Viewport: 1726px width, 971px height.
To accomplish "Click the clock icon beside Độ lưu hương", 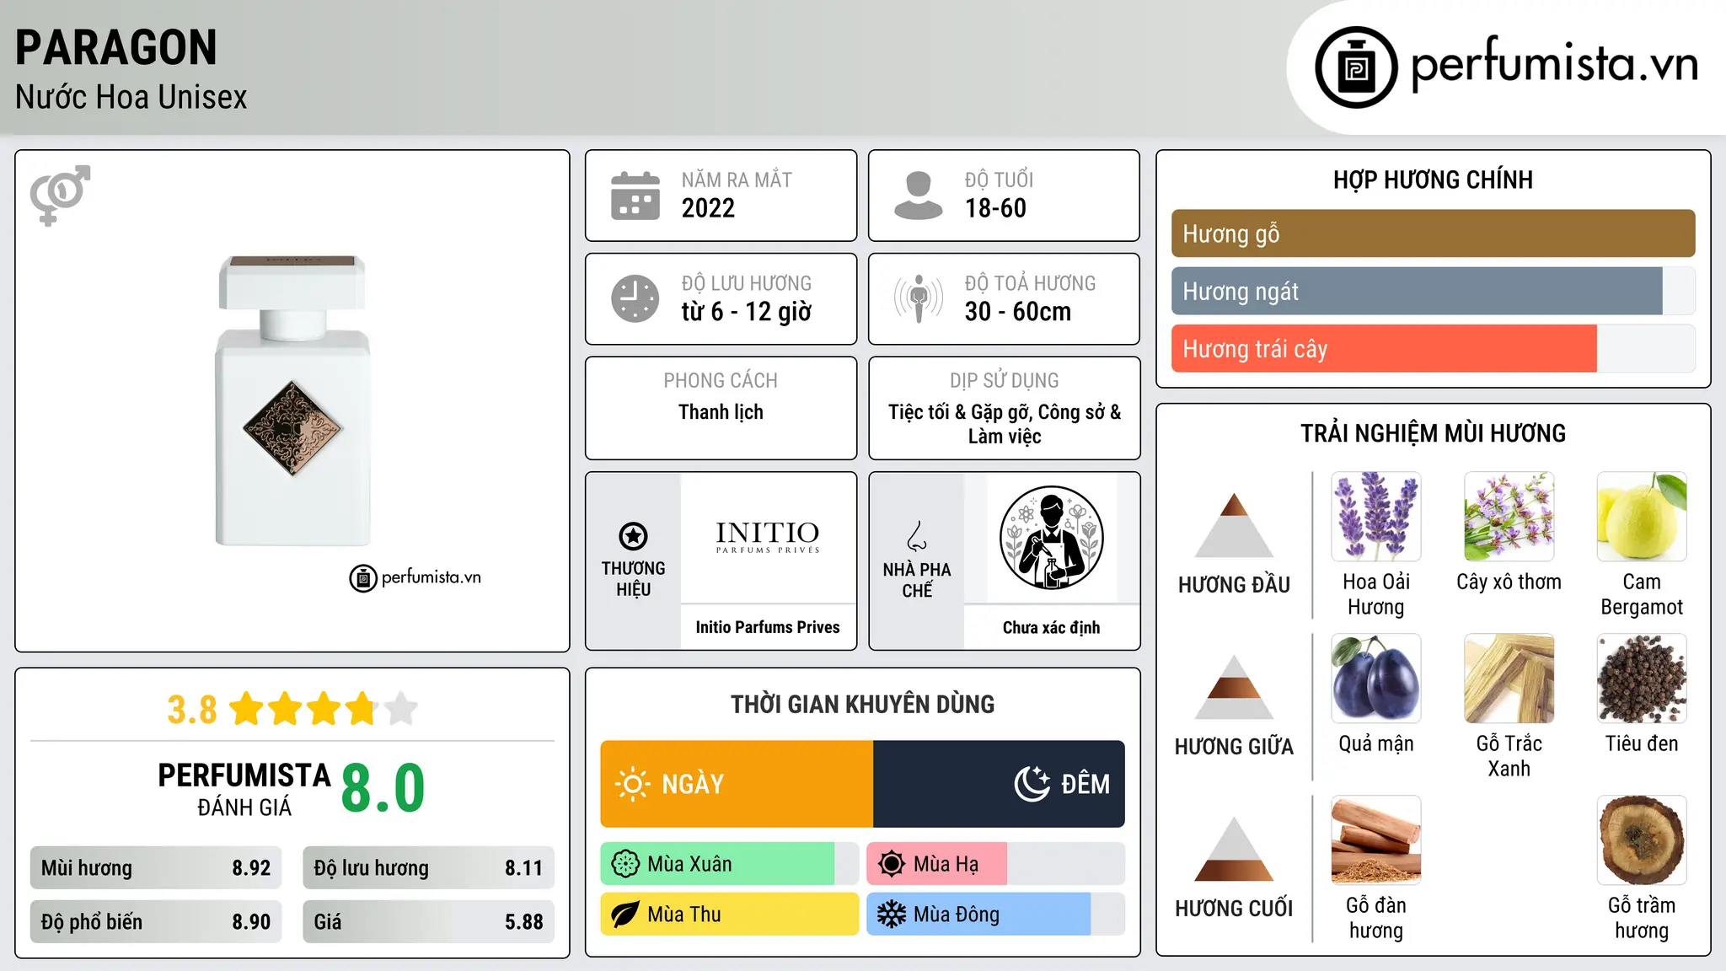I will (x=635, y=298).
